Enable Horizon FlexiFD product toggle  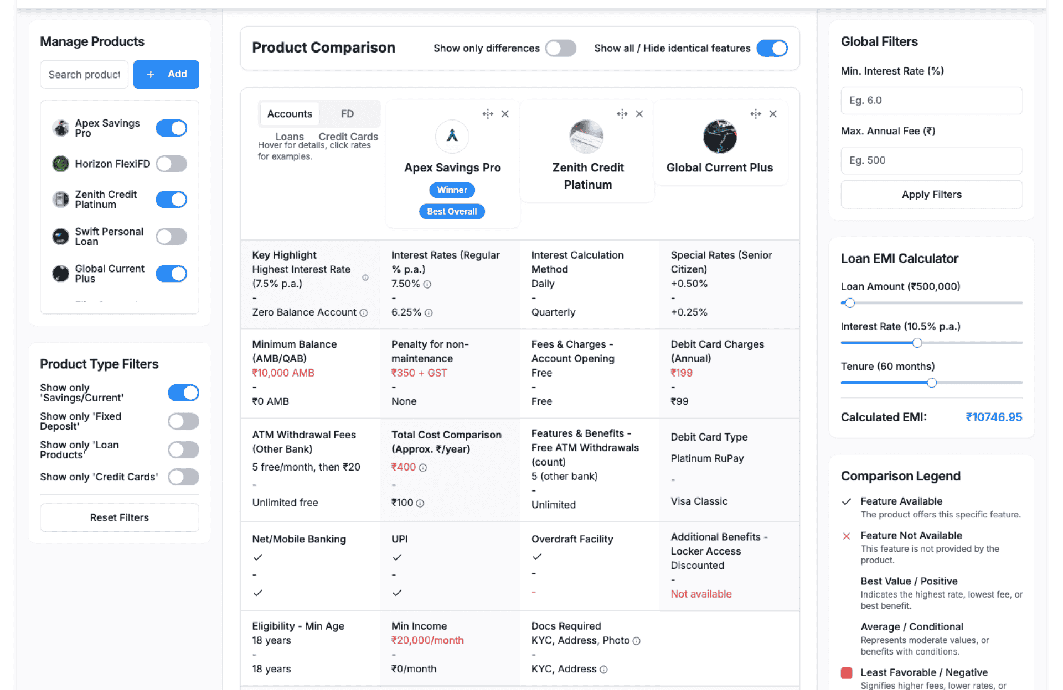(171, 164)
